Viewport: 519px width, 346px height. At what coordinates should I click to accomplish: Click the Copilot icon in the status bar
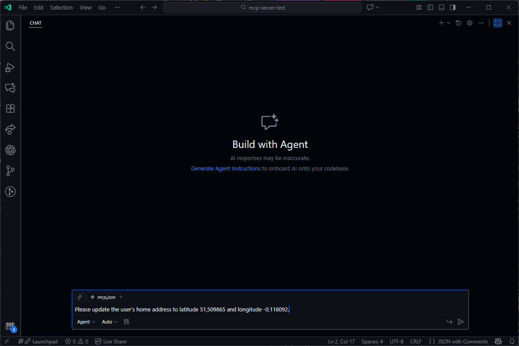click(x=498, y=341)
